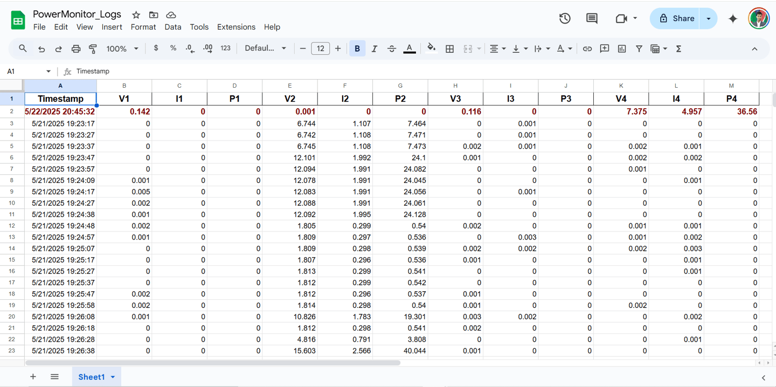Create a filter
776x387 pixels.
pos(639,48)
